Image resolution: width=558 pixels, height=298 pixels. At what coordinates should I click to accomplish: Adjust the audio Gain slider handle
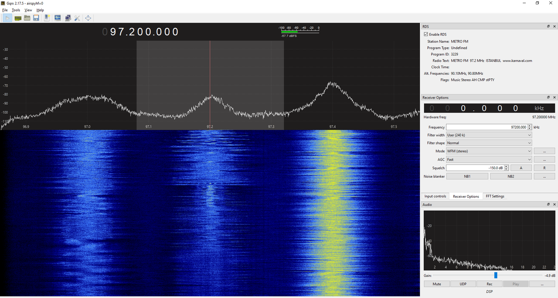496,275
